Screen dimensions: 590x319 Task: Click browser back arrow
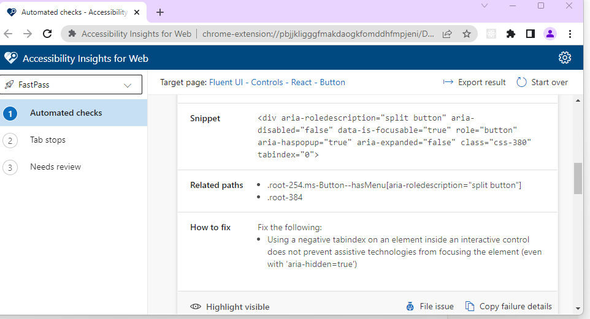[x=8, y=34]
